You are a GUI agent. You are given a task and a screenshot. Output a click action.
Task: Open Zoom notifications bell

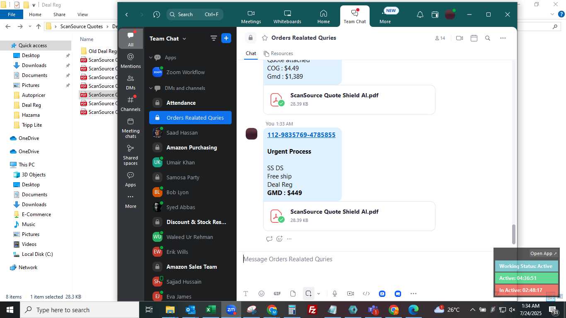420,14
